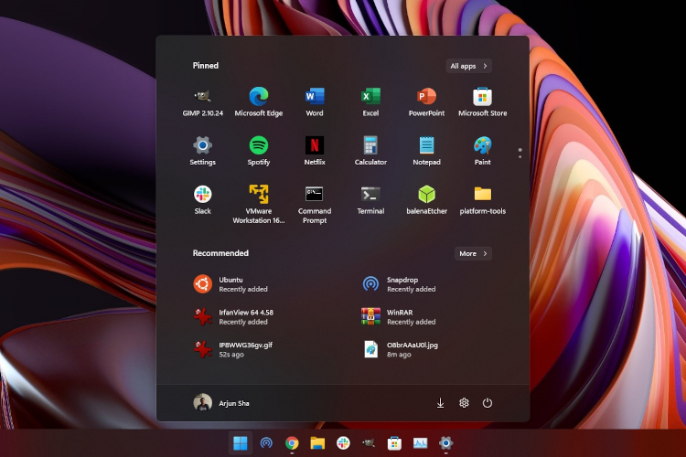Viewport: 686px width, 457px height.
Task: Open Terminal from pinned apps
Action: click(370, 200)
